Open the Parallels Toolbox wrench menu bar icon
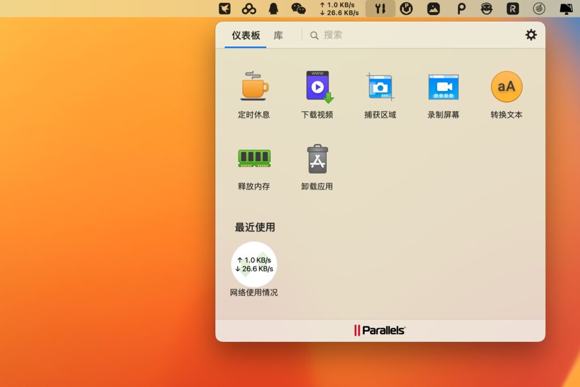This screenshot has height=387, width=580. coord(380,8)
